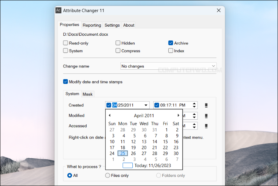
Task: Open the Change name dropdown
Action: tap(168, 66)
